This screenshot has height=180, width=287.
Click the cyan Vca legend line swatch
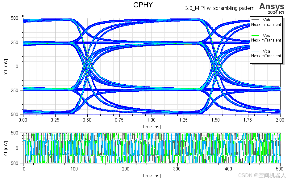click(255, 51)
